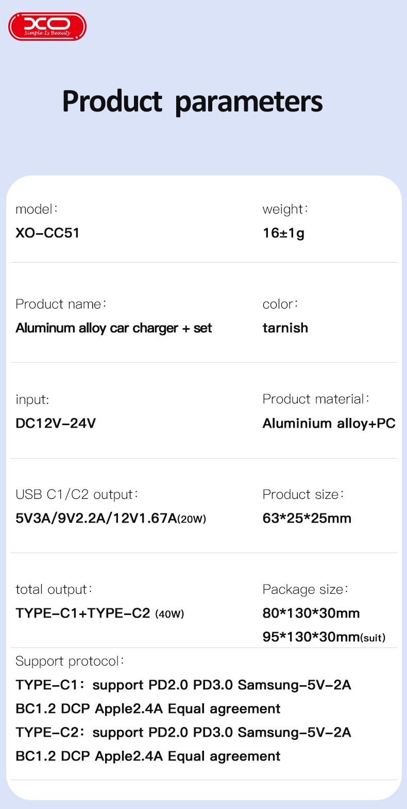Select the TYPE-C2 support protocol line
Screen dimensions: 407x809
(x=183, y=733)
